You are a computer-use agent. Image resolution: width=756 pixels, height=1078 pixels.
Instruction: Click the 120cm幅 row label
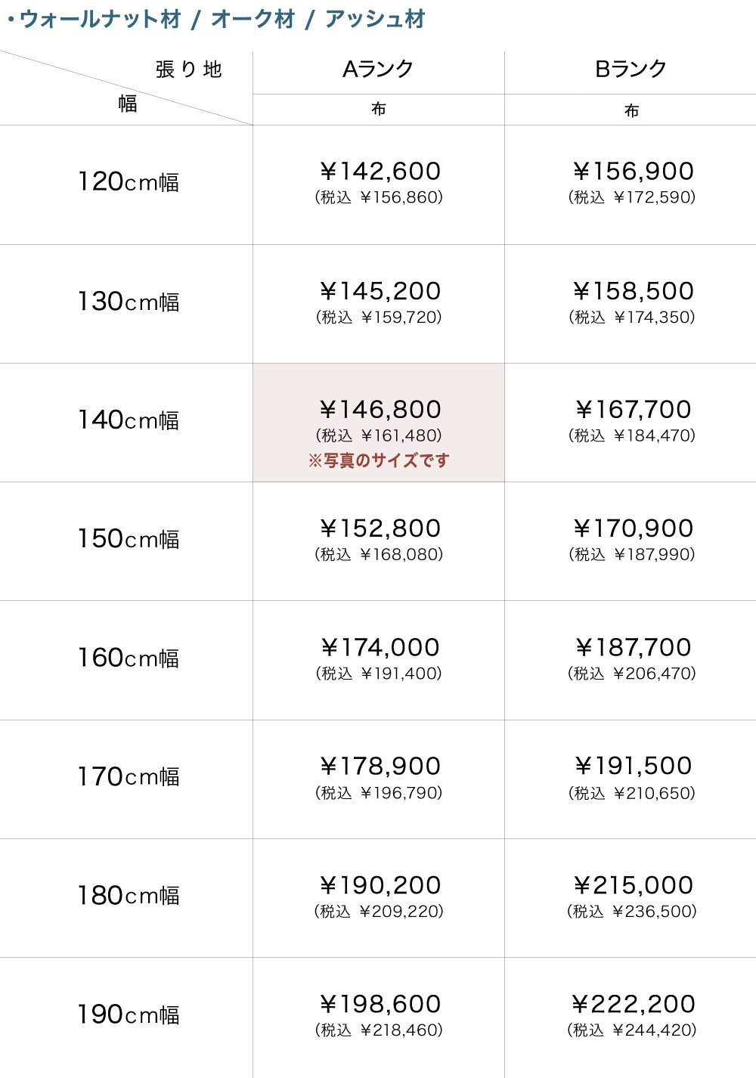point(129,182)
